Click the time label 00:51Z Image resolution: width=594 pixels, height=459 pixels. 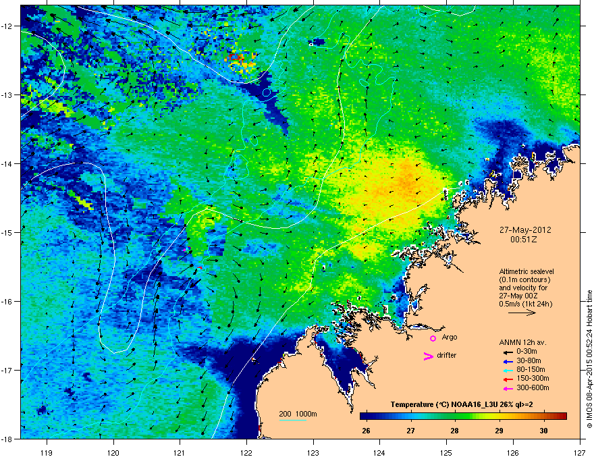point(524,240)
